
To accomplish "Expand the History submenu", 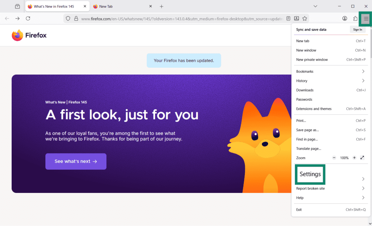I will pos(331,81).
